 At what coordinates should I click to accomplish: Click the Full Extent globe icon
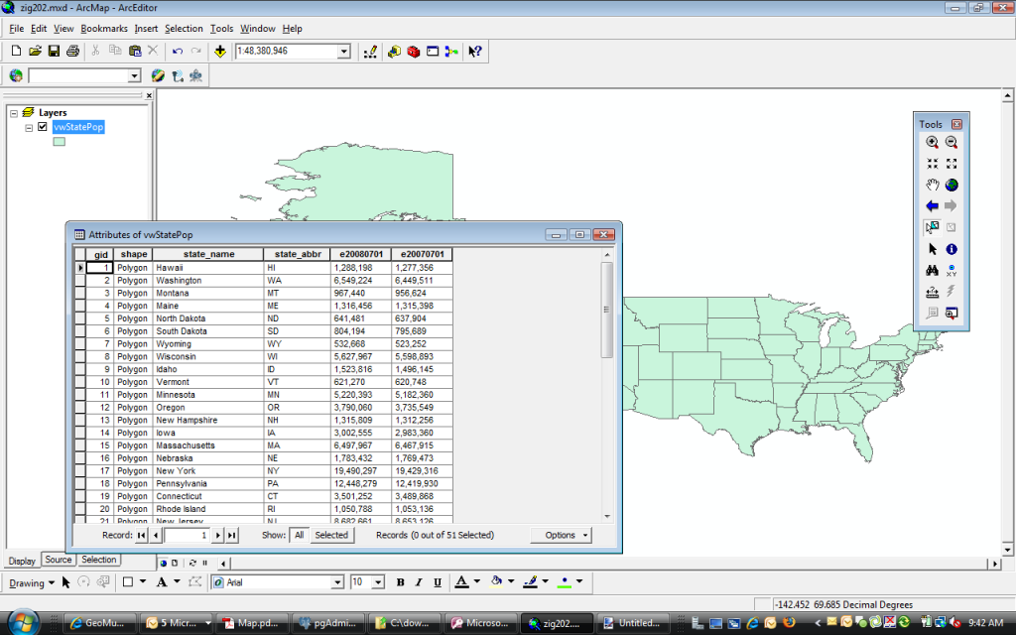pyautogui.click(x=951, y=185)
